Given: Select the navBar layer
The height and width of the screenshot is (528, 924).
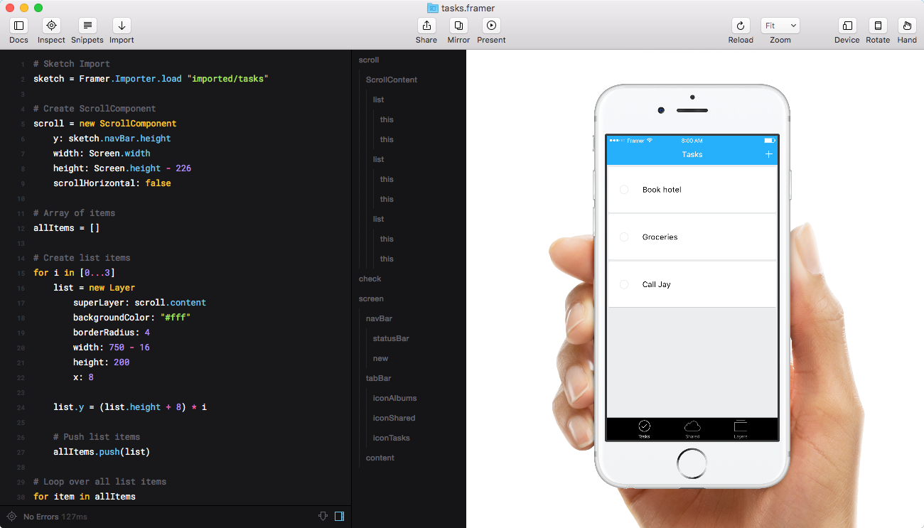Looking at the screenshot, I should click(x=379, y=318).
